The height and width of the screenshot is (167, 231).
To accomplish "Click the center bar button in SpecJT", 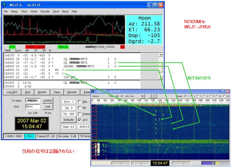I will coord(152,96).
